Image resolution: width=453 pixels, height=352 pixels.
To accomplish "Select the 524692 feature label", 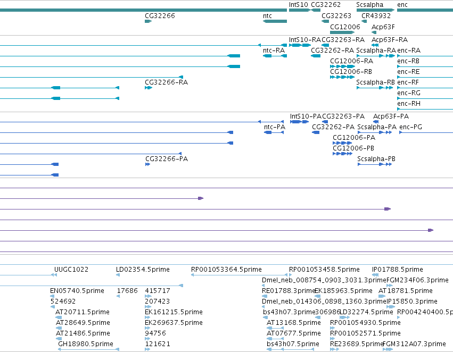I will (63, 302).
